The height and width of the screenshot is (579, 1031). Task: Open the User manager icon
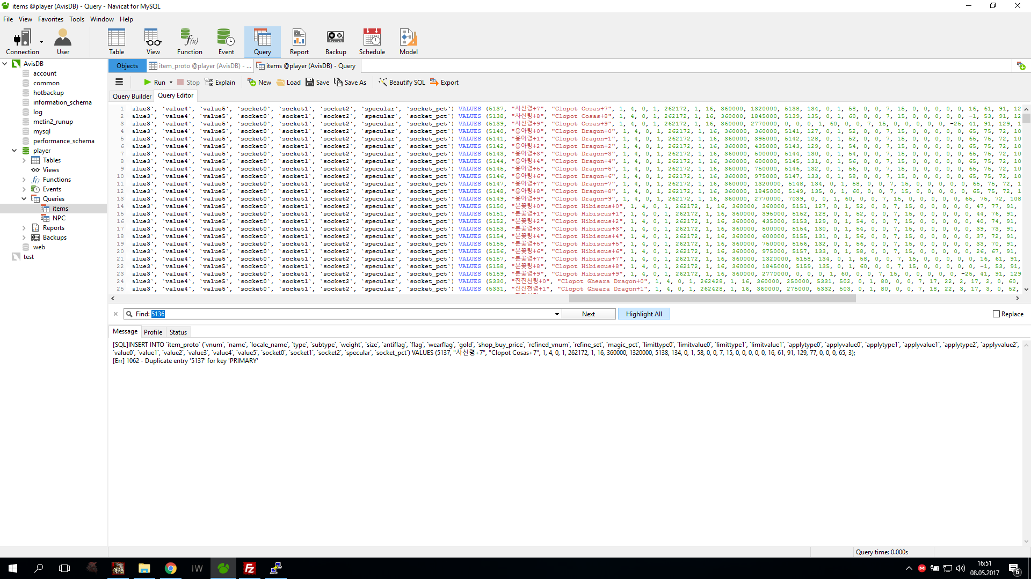(x=63, y=42)
